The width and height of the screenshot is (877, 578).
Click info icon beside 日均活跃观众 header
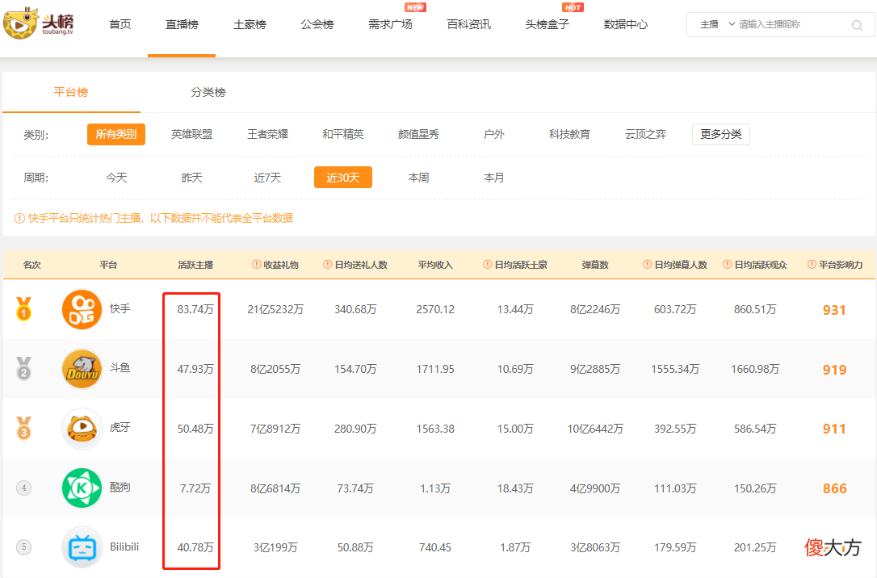pyautogui.click(x=728, y=265)
